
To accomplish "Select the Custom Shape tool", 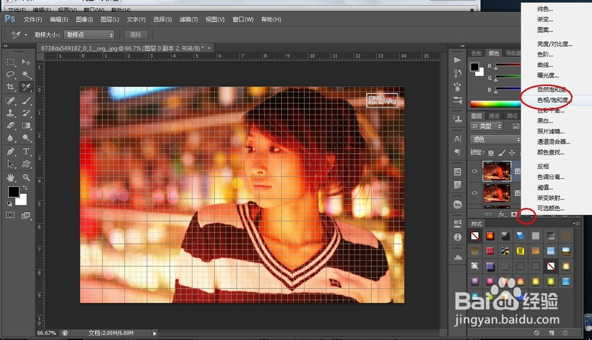I will 26,164.
